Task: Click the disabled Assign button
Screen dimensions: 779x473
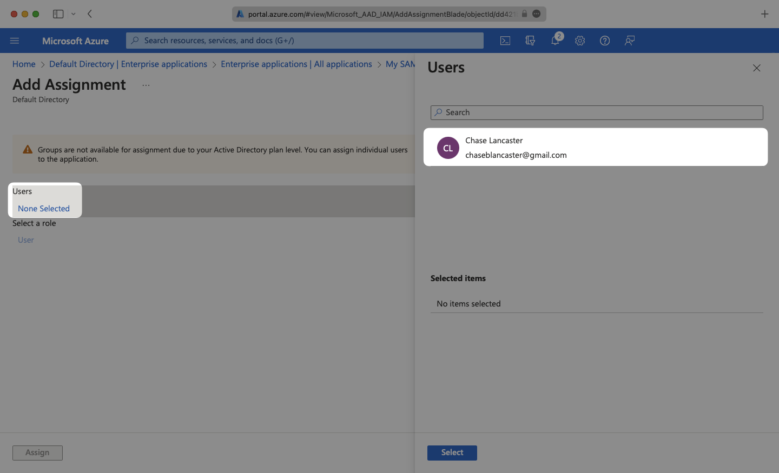Action: pos(37,452)
